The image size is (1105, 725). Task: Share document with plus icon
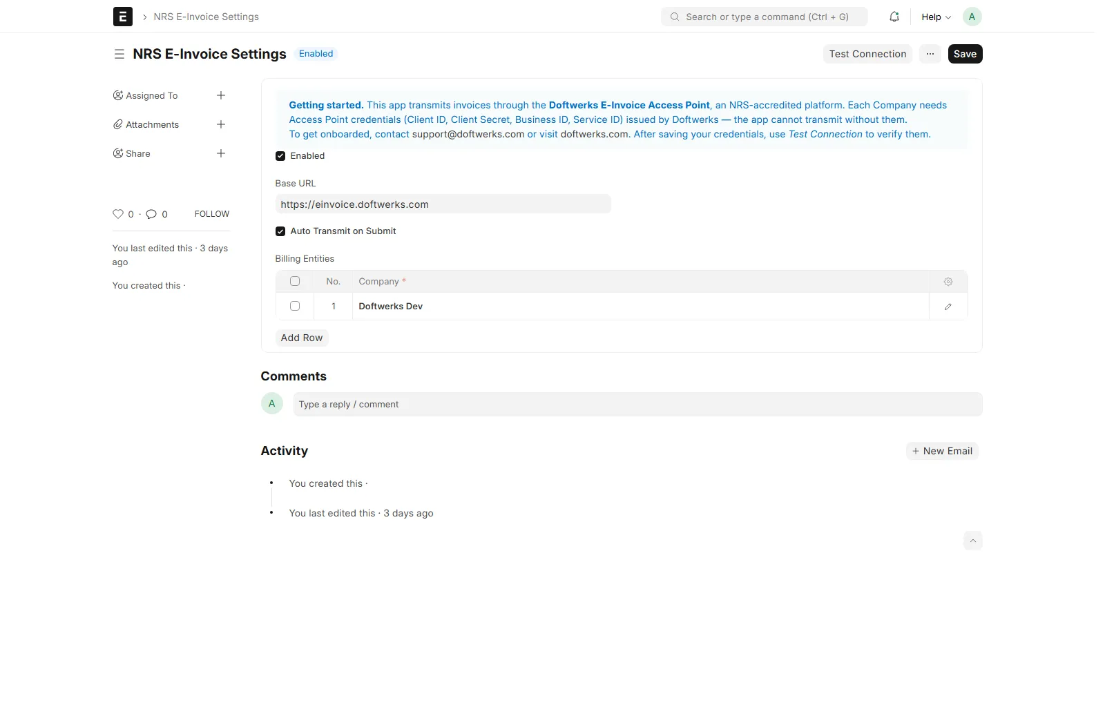tap(221, 153)
